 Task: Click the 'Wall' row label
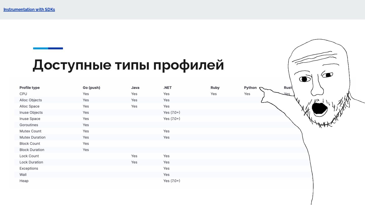click(x=23, y=175)
